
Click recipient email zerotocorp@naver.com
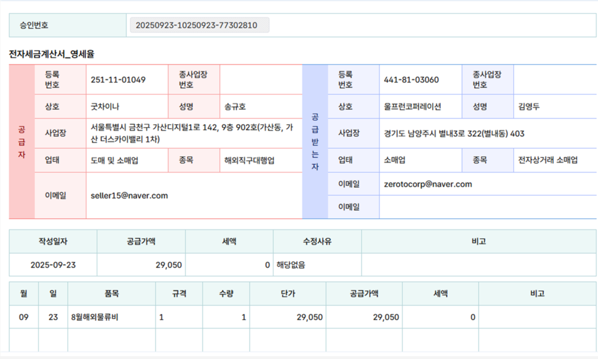click(x=428, y=184)
